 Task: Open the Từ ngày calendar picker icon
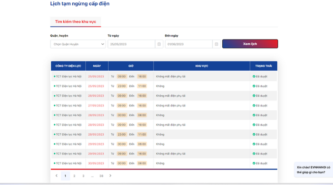pyautogui.click(x=159, y=44)
